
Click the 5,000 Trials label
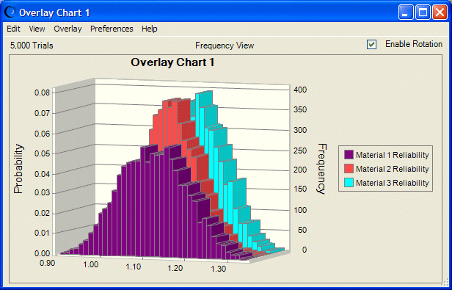click(x=32, y=46)
